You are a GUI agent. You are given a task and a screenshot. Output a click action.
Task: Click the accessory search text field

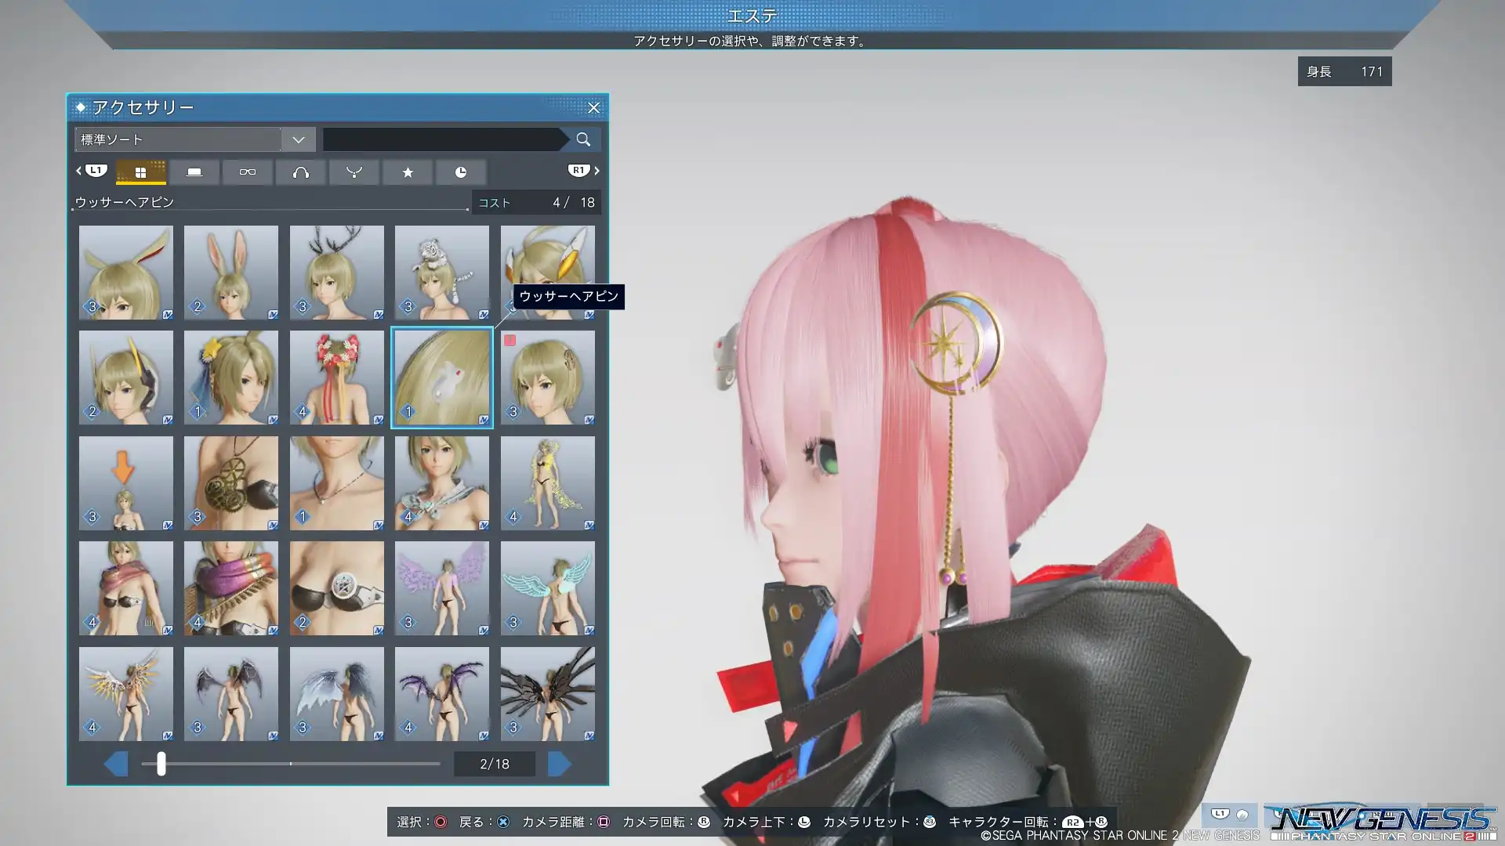(443, 139)
